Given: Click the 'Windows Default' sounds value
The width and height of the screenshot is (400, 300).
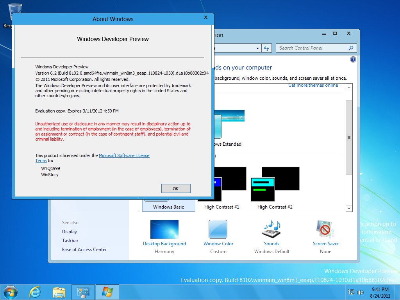Looking at the screenshot, I should coord(272,252).
